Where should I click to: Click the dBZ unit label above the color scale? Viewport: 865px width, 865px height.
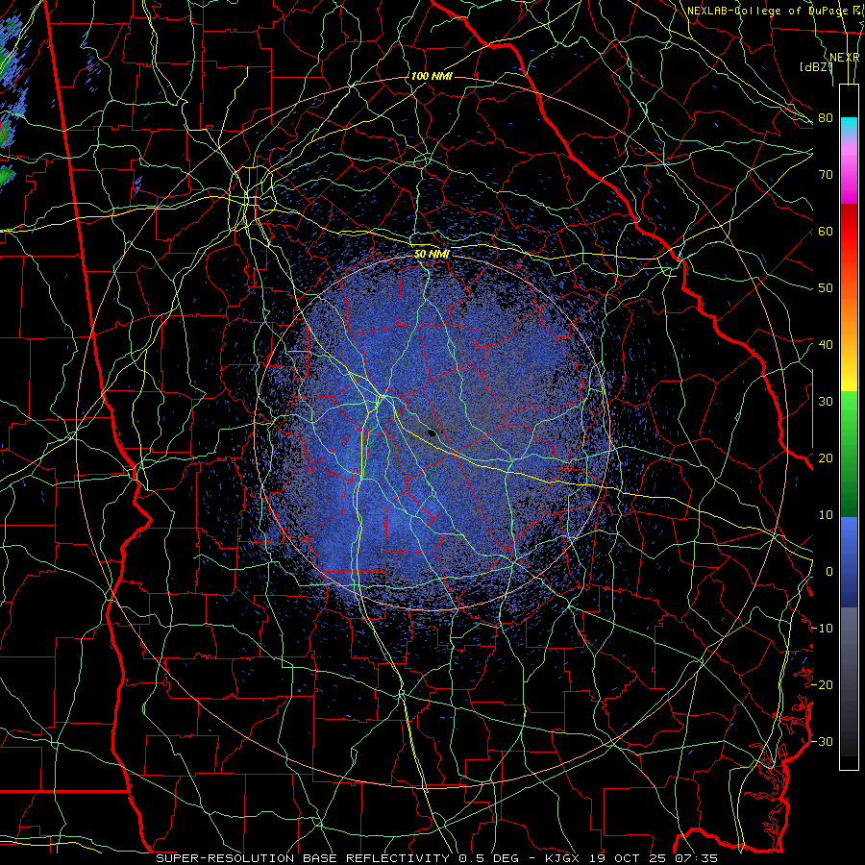[816, 67]
